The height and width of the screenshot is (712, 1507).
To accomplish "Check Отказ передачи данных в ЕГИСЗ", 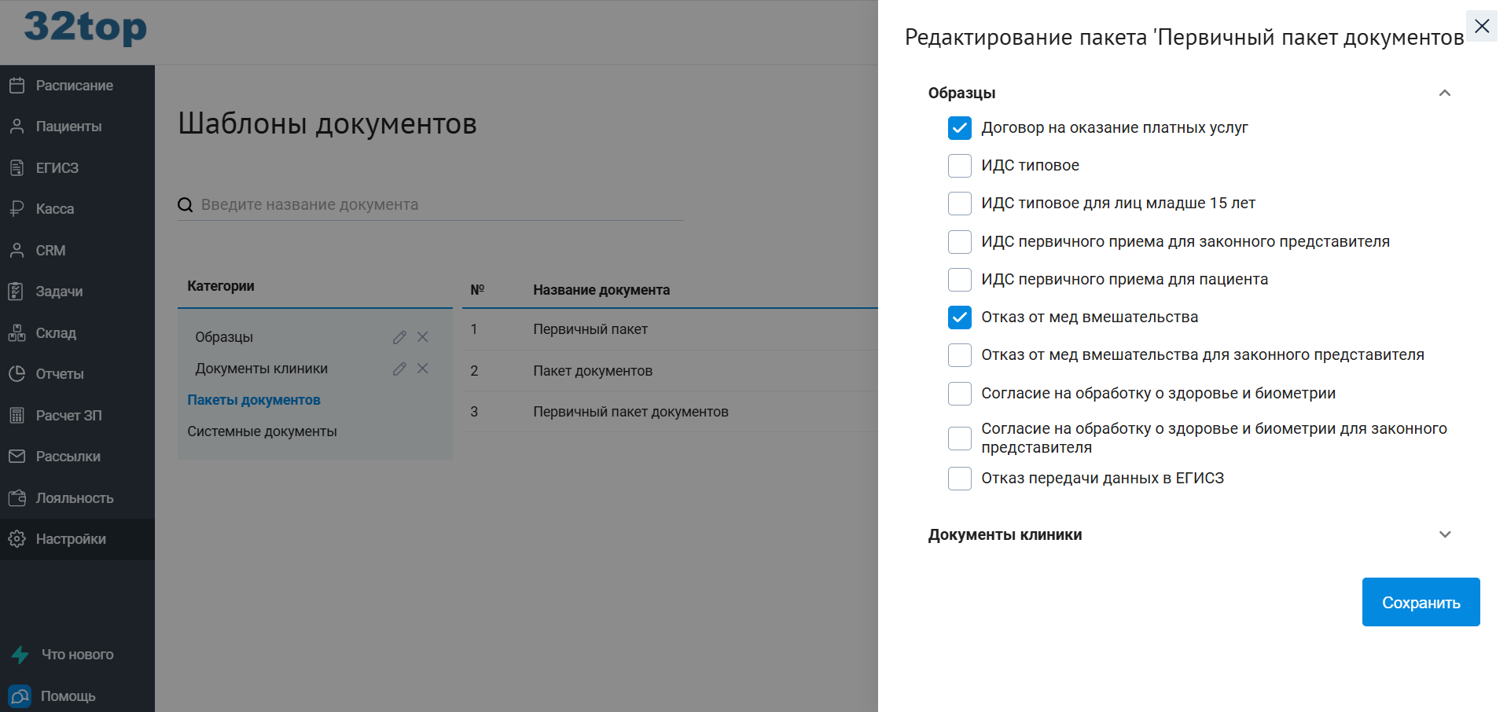I will 959,479.
